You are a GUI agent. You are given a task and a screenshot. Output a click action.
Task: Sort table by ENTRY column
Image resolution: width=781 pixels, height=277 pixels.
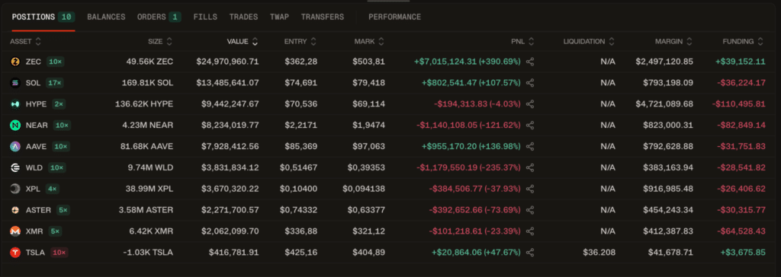(301, 42)
